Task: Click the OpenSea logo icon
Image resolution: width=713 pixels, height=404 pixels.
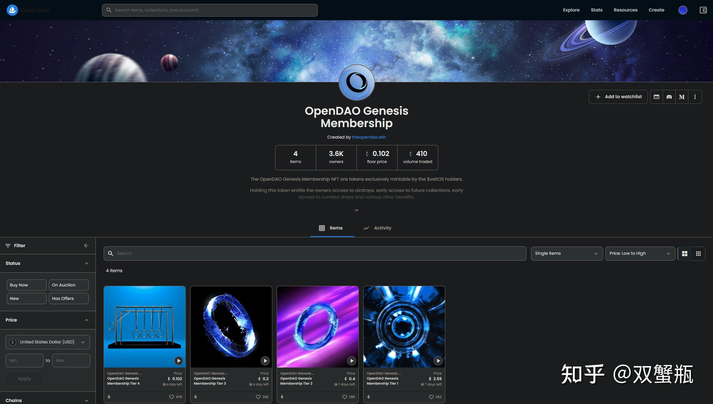Action: click(12, 10)
